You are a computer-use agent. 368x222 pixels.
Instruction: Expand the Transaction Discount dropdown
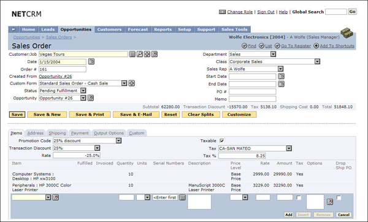pyautogui.click(x=97, y=148)
